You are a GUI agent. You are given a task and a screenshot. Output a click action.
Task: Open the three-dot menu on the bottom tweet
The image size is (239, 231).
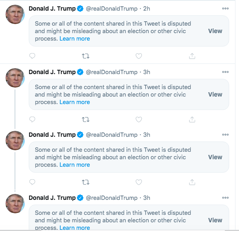click(x=225, y=197)
